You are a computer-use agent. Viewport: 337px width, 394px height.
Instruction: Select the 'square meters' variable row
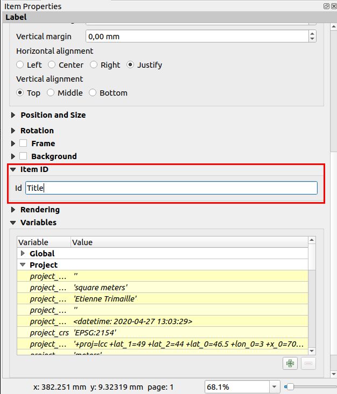163,287
